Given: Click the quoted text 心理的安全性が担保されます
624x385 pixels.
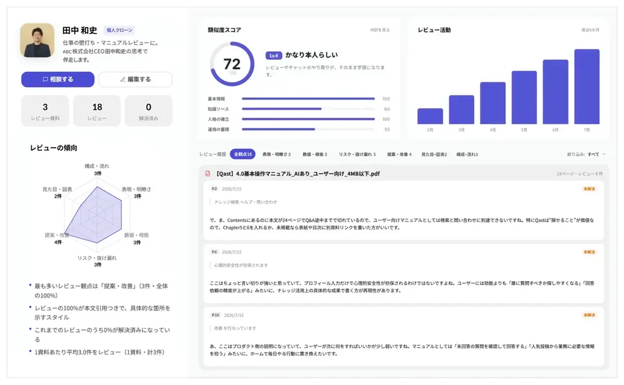Looking at the screenshot, I should click(x=241, y=265).
